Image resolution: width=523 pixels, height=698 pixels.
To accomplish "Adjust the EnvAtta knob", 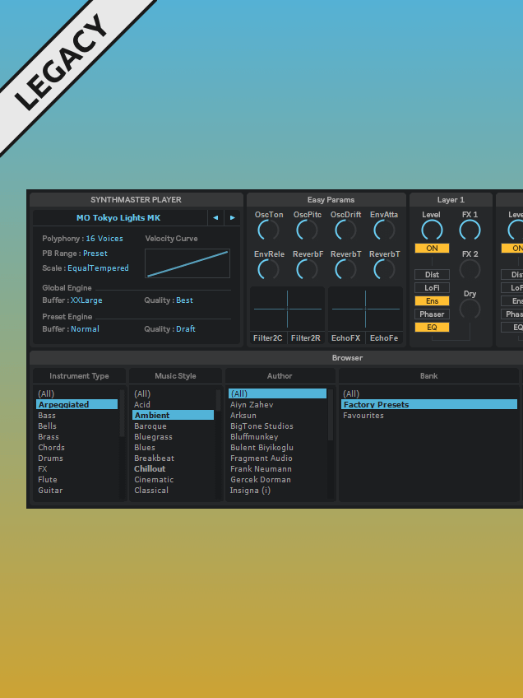I will 384,230.
